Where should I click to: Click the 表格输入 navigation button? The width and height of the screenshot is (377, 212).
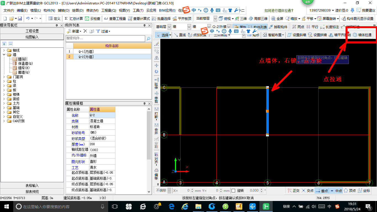pyautogui.click(x=32, y=185)
